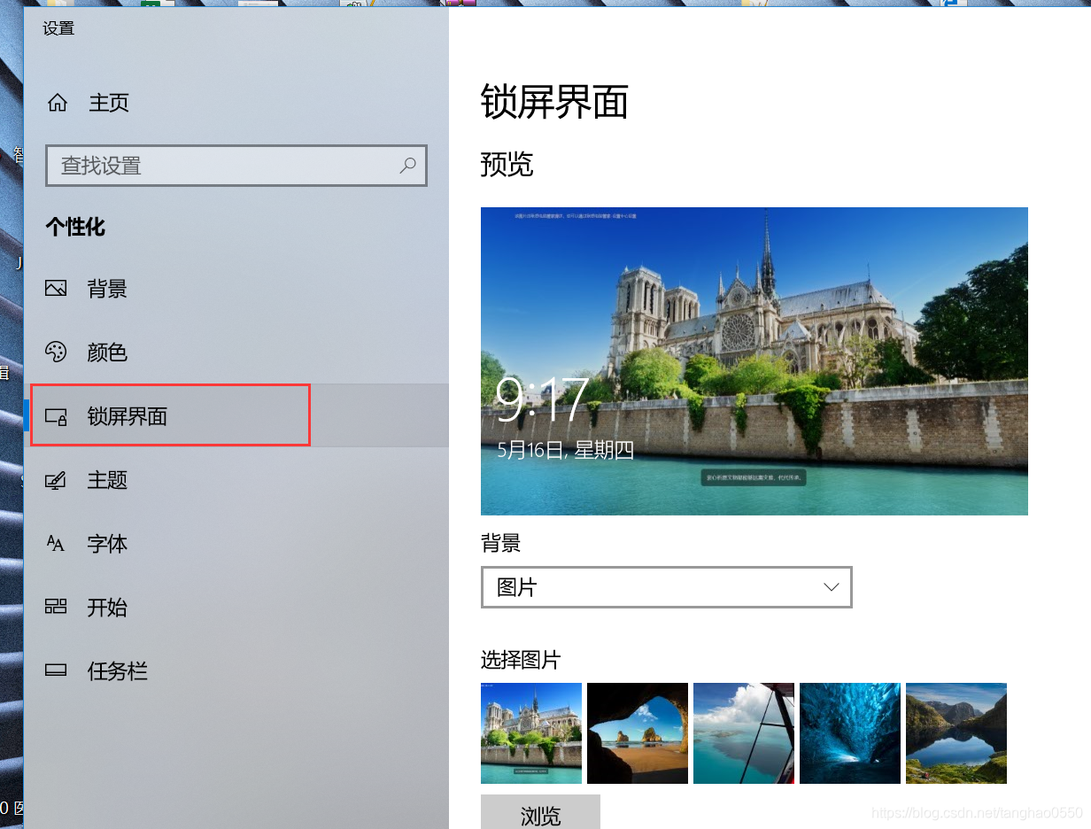Choose the blue ice cave thumbnail
This screenshot has height=829, width=1091.
point(850,733)
